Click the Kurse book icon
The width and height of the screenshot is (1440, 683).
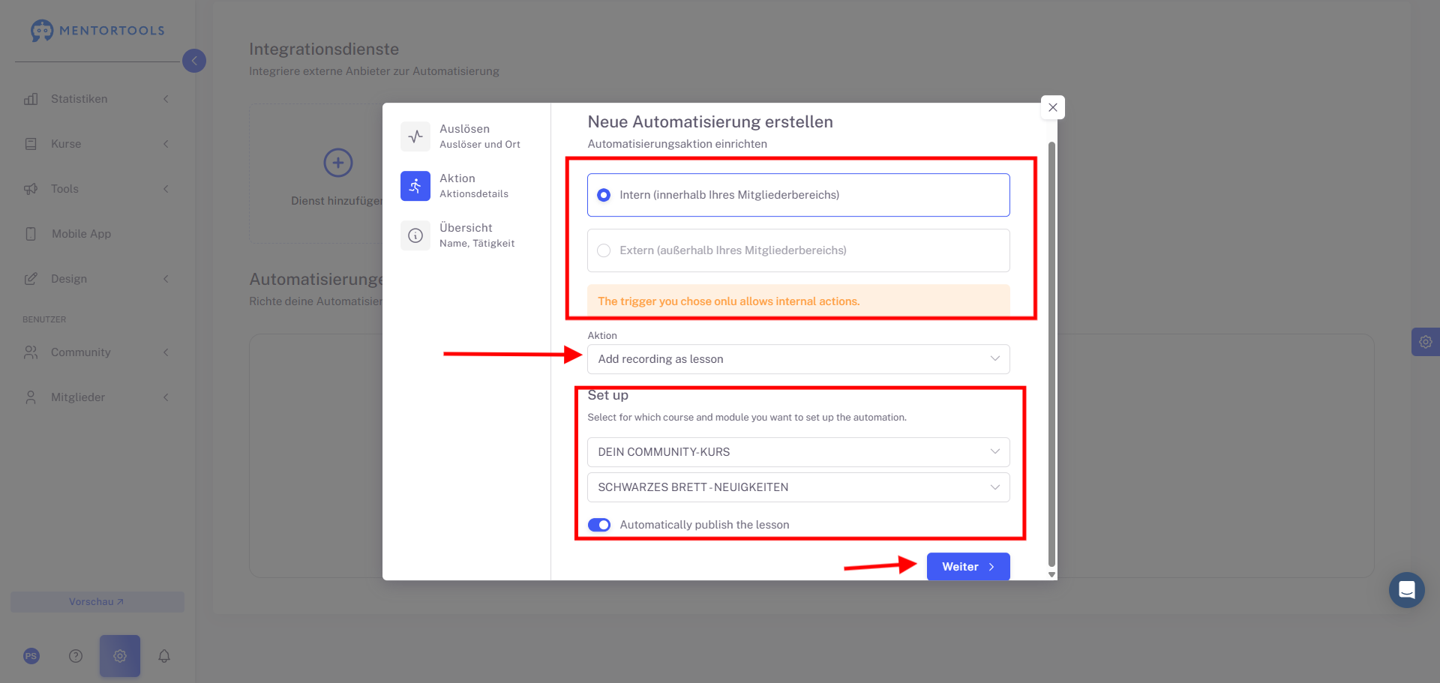tap(31, 144)
